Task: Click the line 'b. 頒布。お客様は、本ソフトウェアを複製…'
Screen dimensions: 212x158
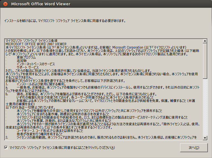Action: (81, 94)
